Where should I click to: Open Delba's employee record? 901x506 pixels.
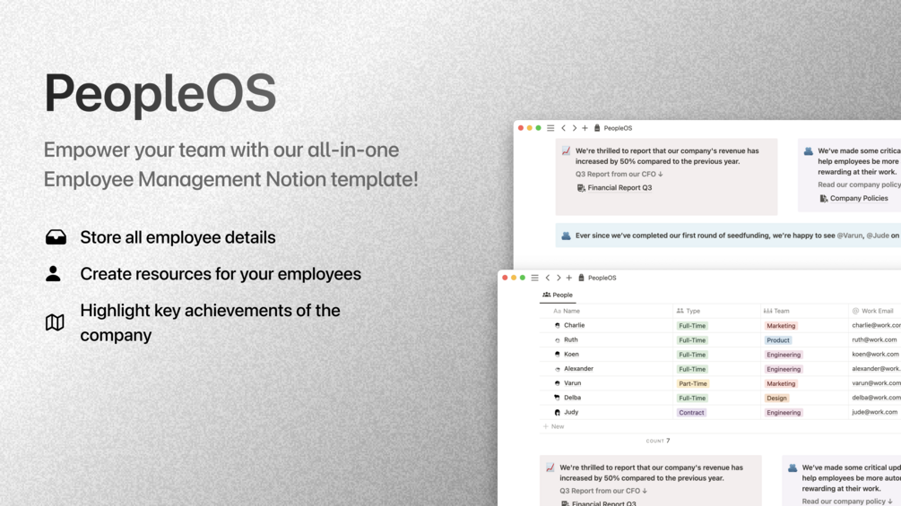[x=572, y=397]
